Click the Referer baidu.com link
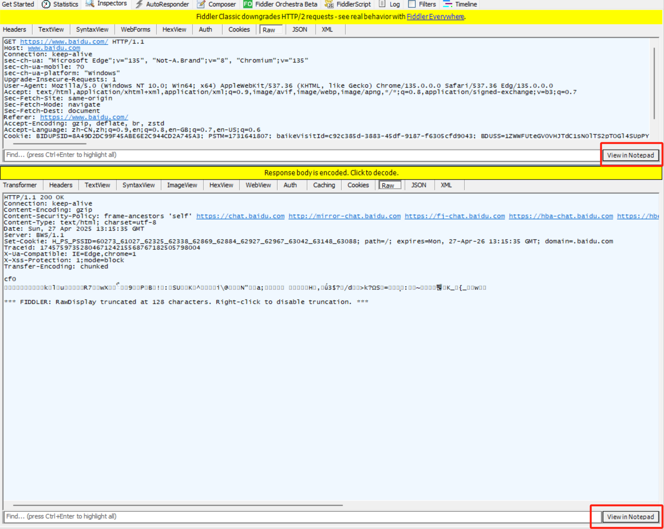 [84, 117]
